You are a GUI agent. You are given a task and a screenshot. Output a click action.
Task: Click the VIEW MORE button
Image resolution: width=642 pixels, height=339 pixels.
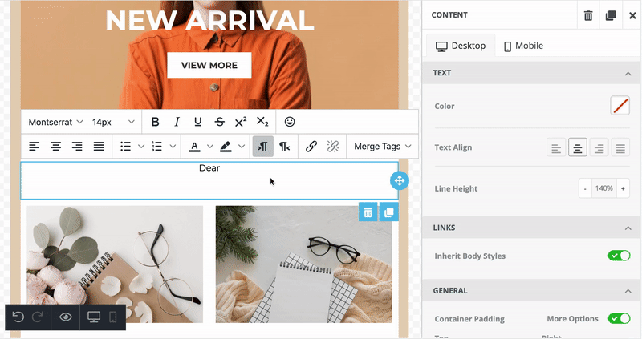[209, 65]
